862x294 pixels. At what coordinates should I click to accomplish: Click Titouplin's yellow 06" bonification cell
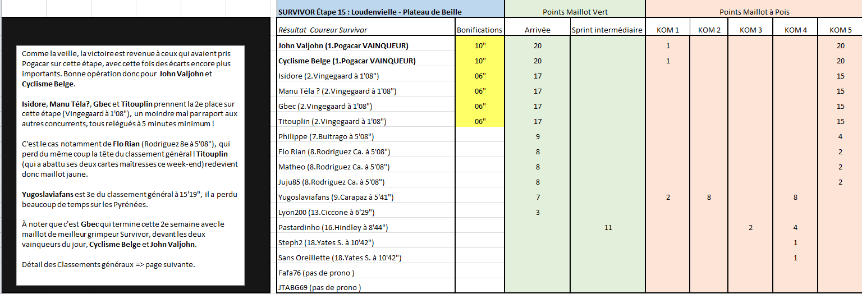(x=480, y=121)
